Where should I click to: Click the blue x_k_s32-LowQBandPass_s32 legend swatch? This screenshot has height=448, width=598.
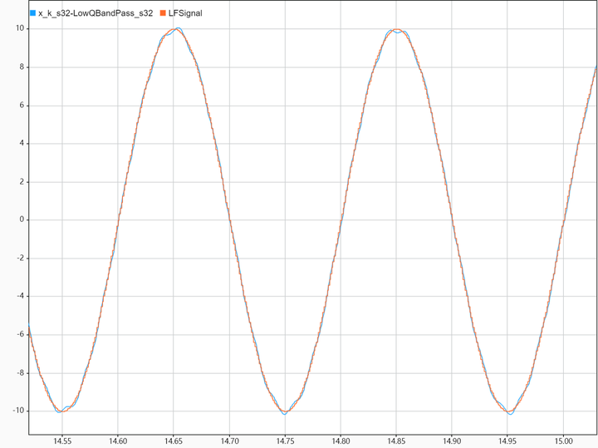tap(32, 13)
